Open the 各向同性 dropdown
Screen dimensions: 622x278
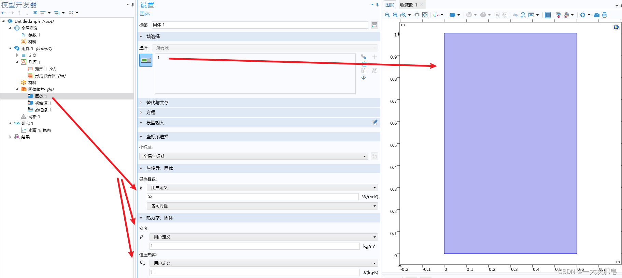(262, 206)
